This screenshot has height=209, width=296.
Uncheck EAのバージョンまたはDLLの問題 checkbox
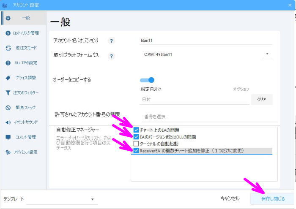click(x=136, y=137)
